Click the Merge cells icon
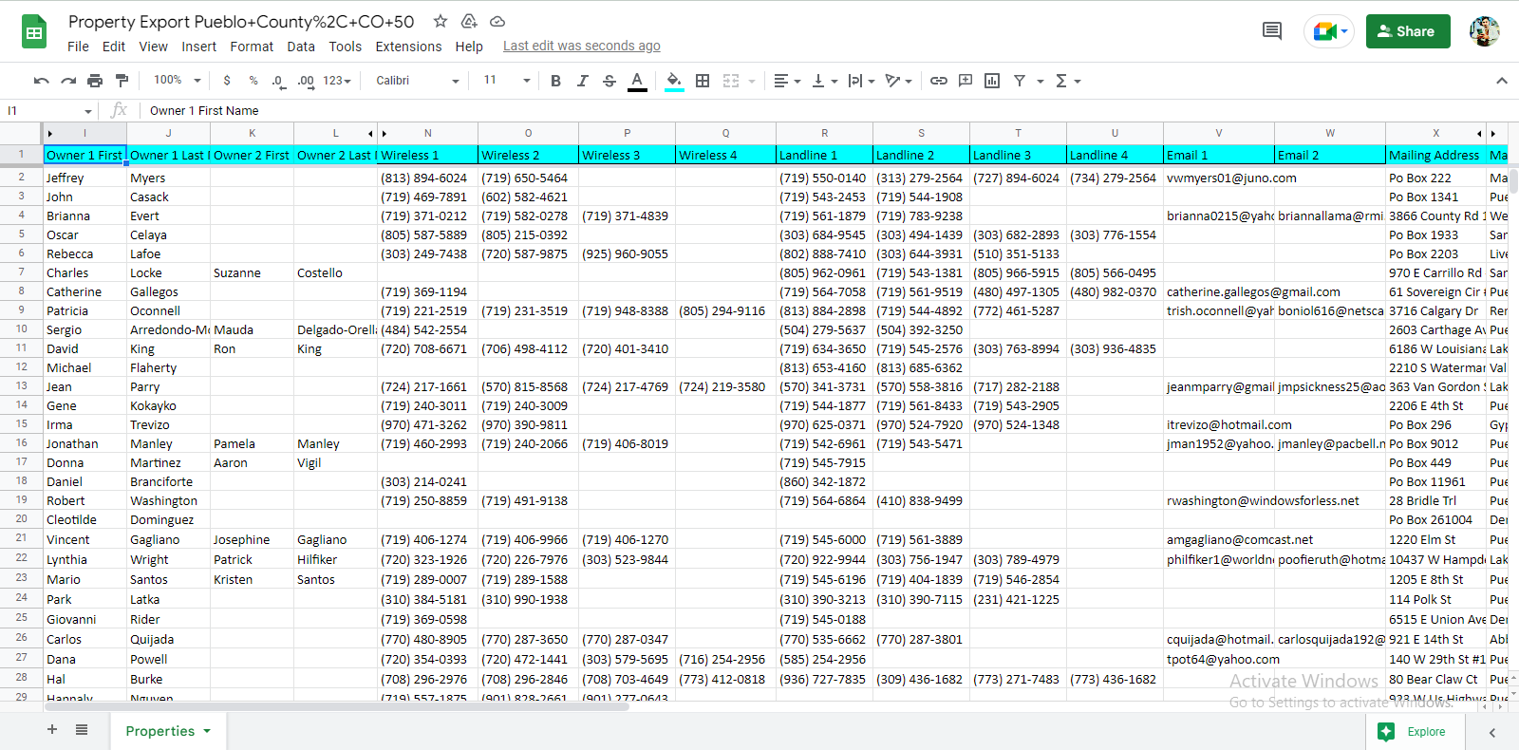Viewport: 1519px width, 750px height. tap(731, 81)
